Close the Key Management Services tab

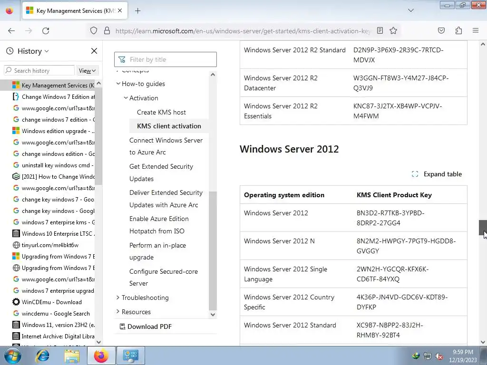pos(120,10)
